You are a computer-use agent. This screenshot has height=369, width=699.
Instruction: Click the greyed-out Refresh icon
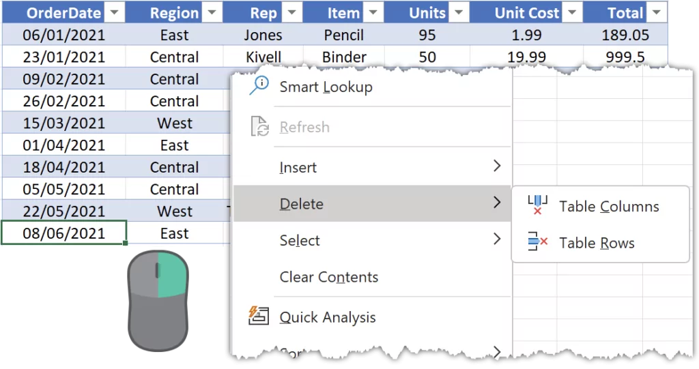pyautogui.click(x=260, y=127)
